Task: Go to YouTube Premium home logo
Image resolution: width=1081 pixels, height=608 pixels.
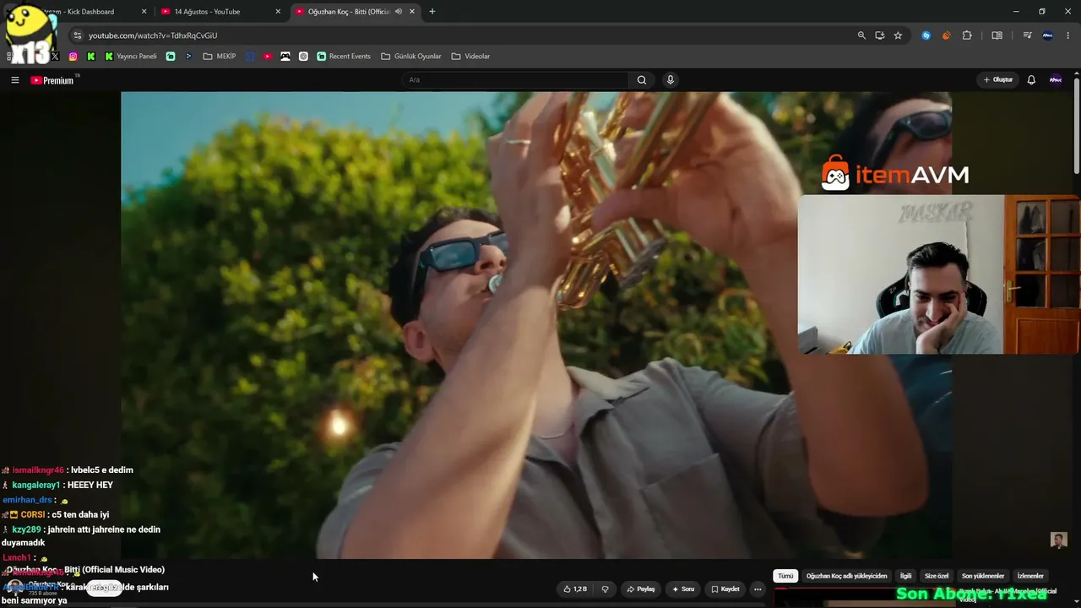Action: [52, 80]
